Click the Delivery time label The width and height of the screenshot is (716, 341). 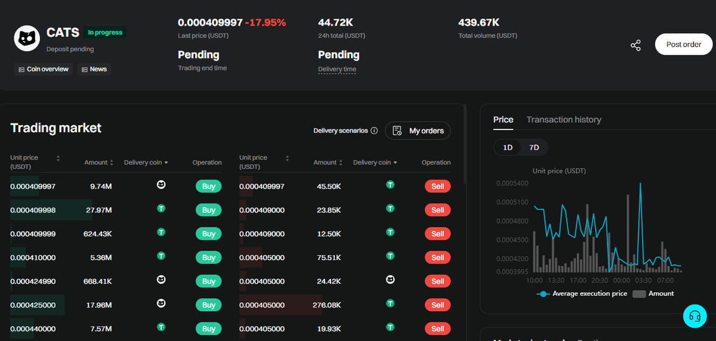point(337,69)
